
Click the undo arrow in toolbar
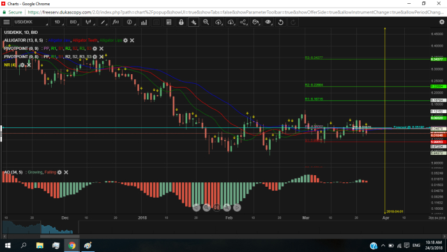pyautogui.click(x=280, y=22)
